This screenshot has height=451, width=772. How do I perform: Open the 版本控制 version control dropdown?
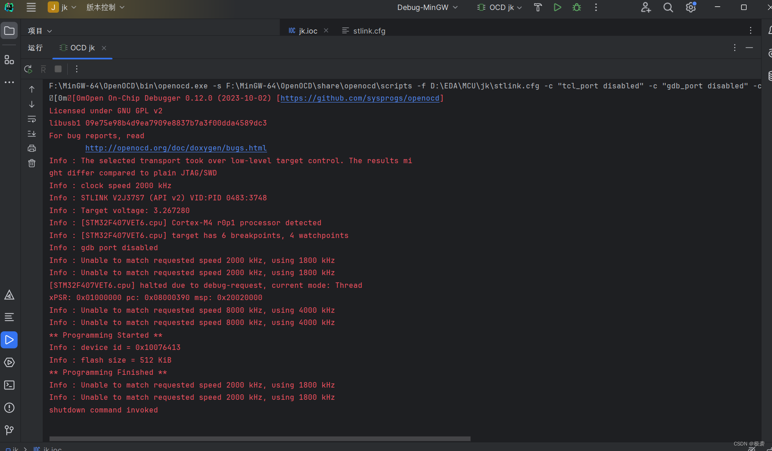coord(105,7)
